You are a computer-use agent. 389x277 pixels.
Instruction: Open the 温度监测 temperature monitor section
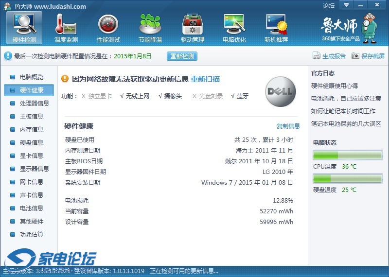pyautogui.click(x=66, y=28)
